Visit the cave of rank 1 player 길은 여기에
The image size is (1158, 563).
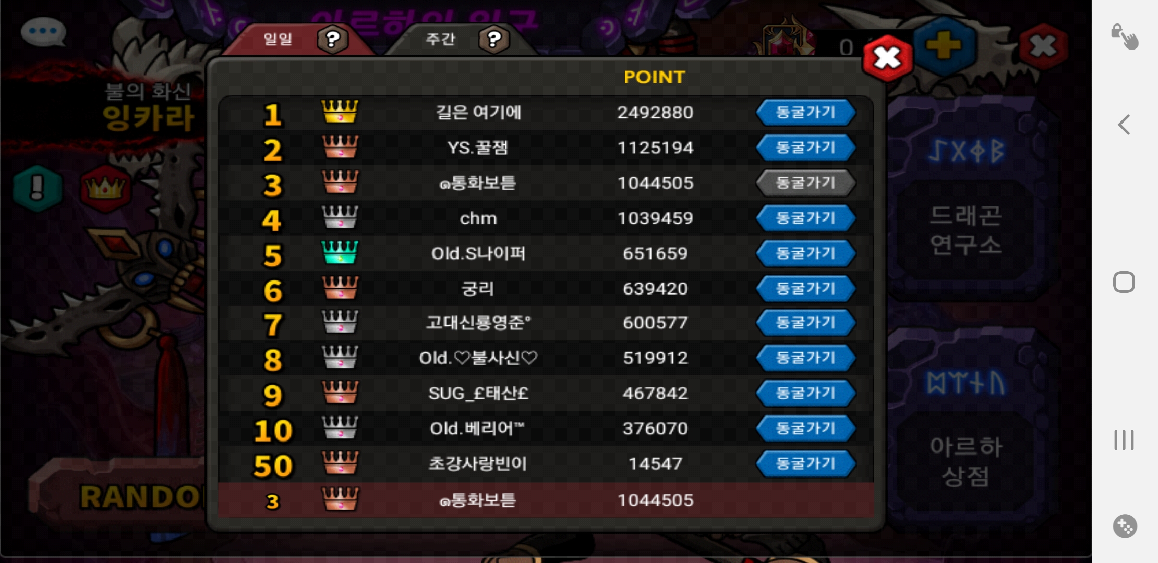coord(805,113)
